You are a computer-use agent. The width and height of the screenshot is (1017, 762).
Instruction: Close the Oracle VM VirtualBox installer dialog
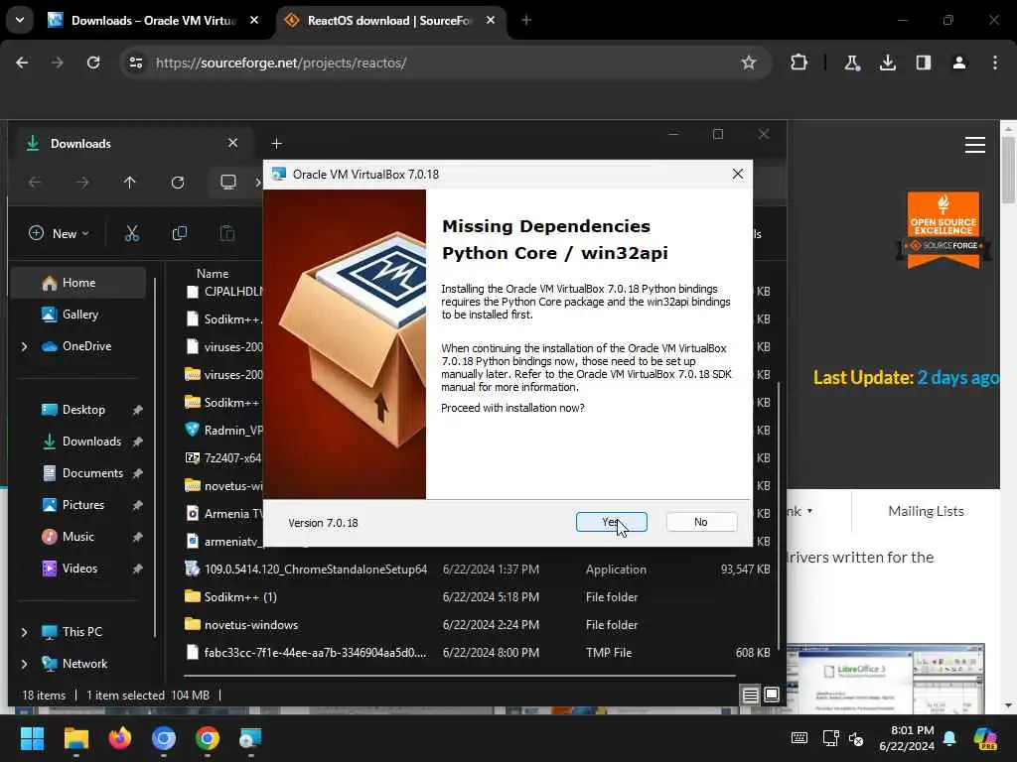point(738,175)
